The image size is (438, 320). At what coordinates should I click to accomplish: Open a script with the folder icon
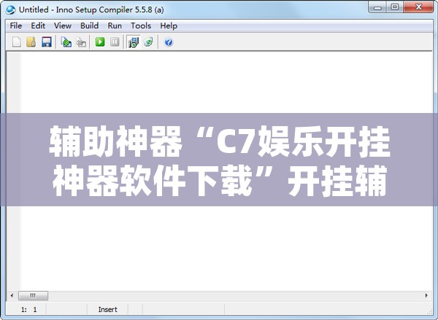tap(31, 42)
